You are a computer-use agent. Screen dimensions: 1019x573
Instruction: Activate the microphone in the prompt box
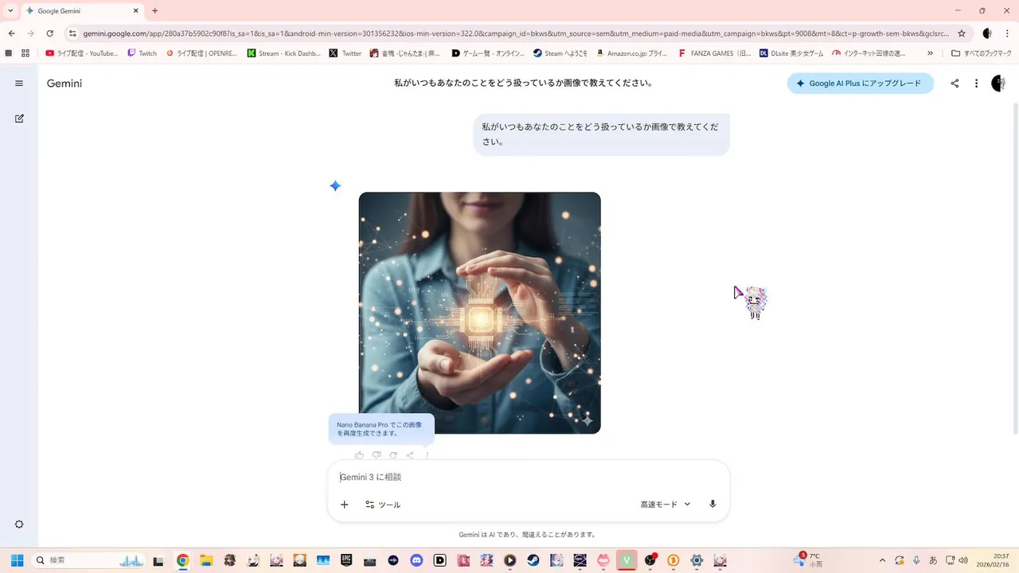tap(713, 505)
